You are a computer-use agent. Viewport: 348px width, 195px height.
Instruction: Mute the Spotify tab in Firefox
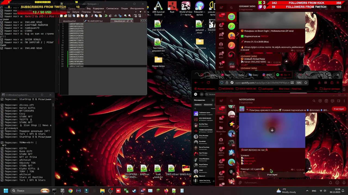click(282, 74)
